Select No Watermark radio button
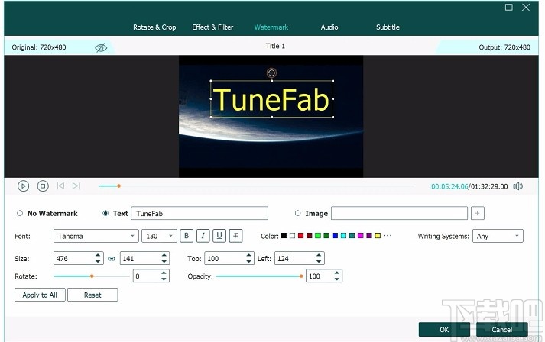This screenshot has width=545, height=342. click(x=20, y=213)
